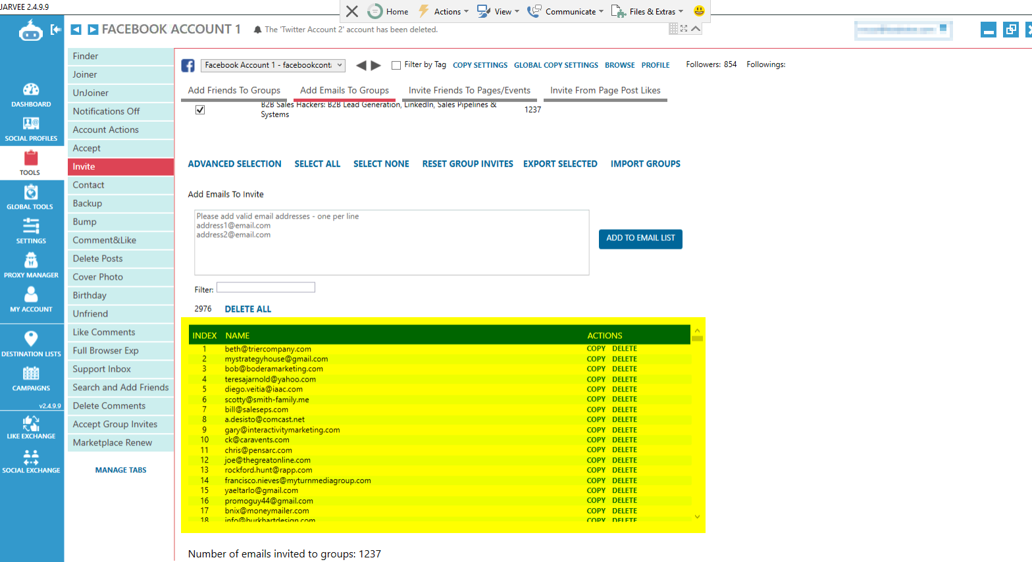Click the X icon in top toolbar
The width and height of the screenshot is (1032, 562).
click(x=352, y=11)
